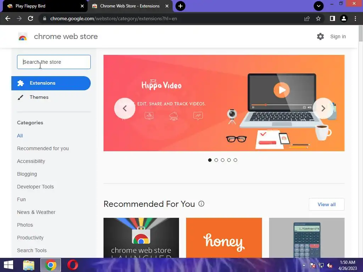Open the Search Tools category
363x272 pixels.
click(32, 250)
